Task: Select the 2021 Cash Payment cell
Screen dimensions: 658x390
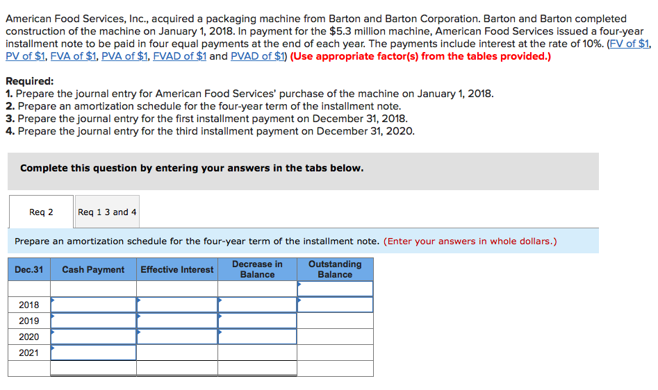Action: coord(93,353)
